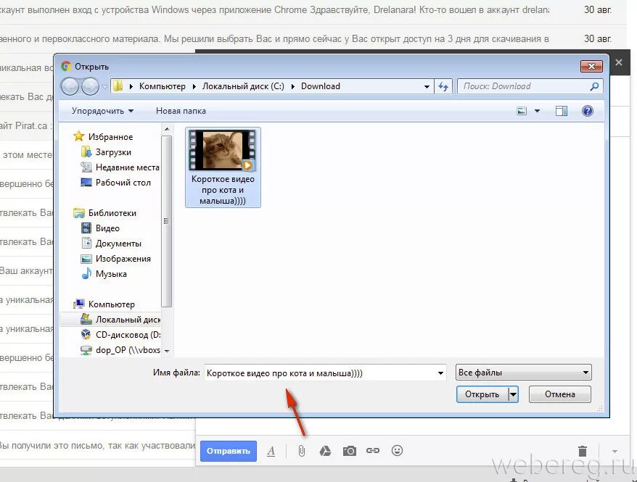The height and width of the screenshot is (482, 637).
Task: Open the Все файлы file type dropdown
Action: tap(524, 373)
